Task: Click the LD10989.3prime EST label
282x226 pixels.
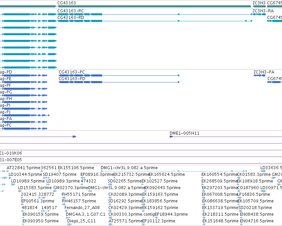Action: (63, 181)
